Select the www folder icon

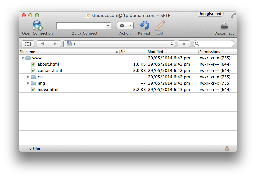28,58
